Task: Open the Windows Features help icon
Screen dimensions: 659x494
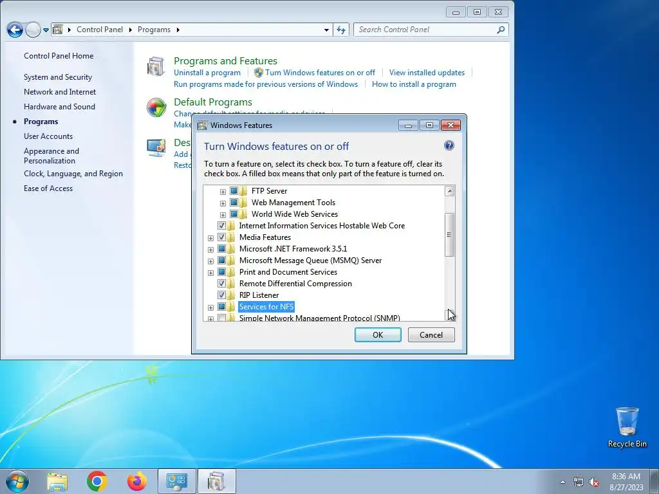Action: [x=449, y=146]
